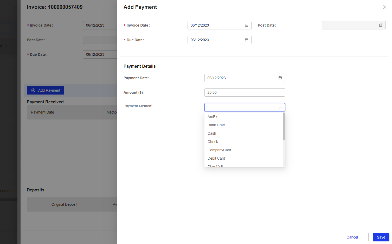Click payment method list scrollbar

284,126
